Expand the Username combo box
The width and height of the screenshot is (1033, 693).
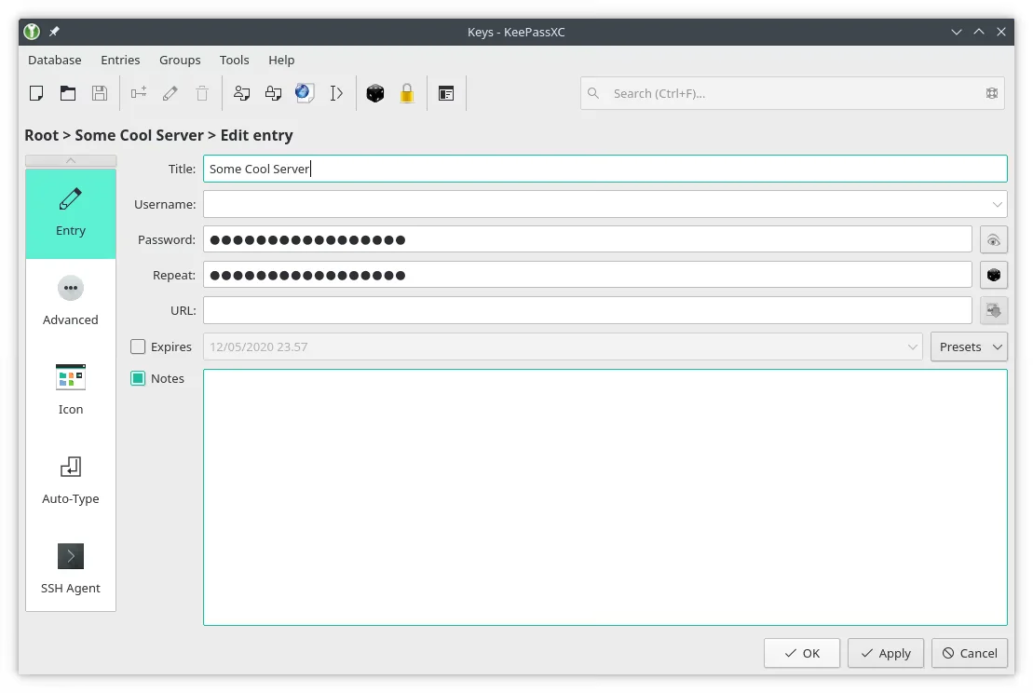pyautogui.click(x=995, y=204)
